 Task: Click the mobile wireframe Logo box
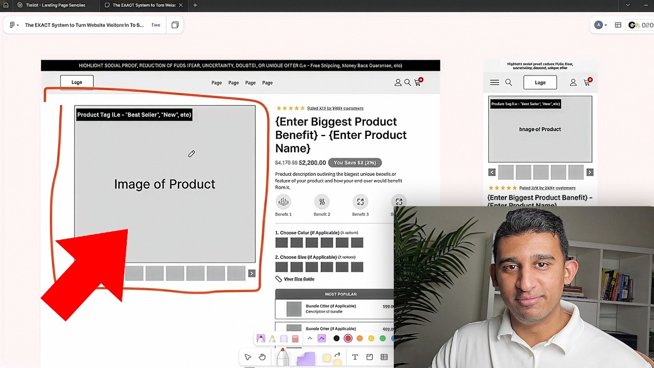click(x=540, y=82)
